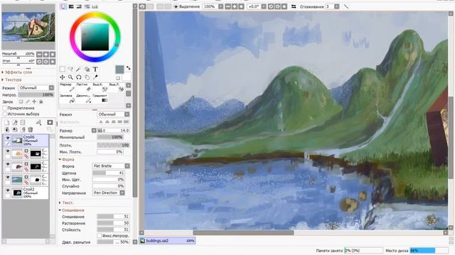The height and width of the screenshot is (255, 455).
Task: Add a layer mask
Action: click(x=50, y=123)
